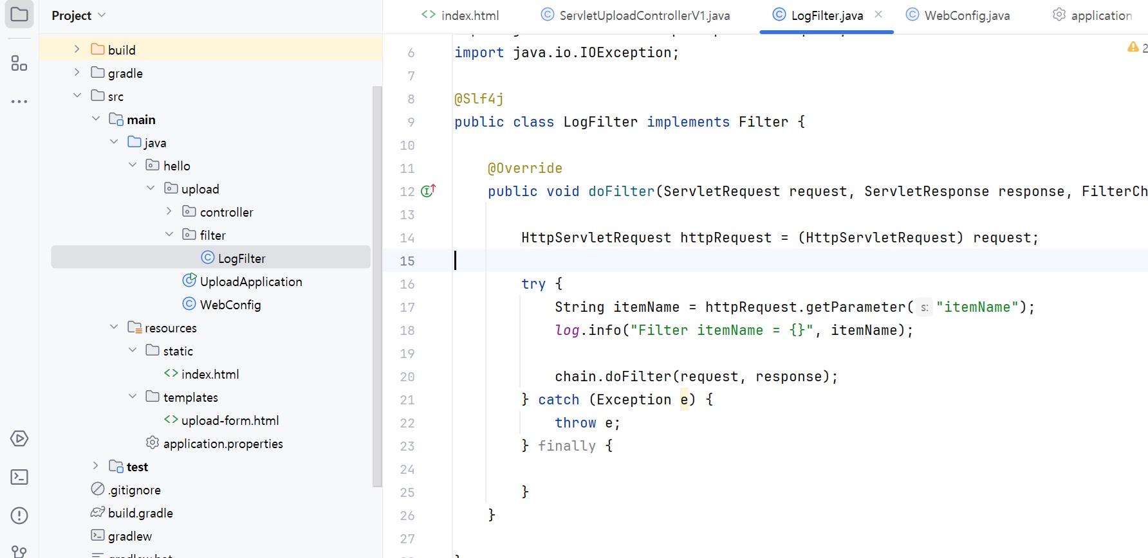The width and height of the screenshot is (1148, 558).
Task: Click the gradlew script file icon
Action: click(98, 535)
